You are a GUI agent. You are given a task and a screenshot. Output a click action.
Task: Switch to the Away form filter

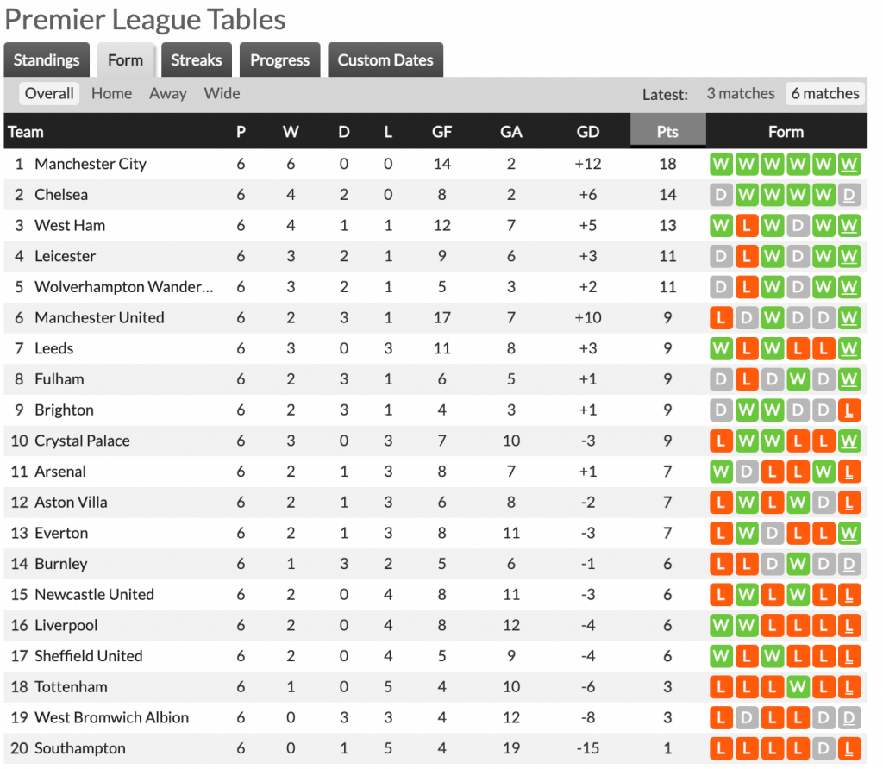168,93
